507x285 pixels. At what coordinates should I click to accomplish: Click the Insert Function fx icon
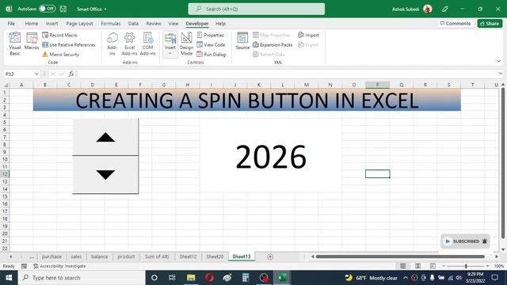click(x=71, y=74)
